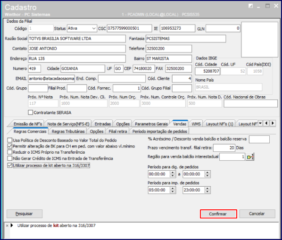This screenshot has height=240, width=282.
Task: Click the Confirmar button
Action: pyautogui.click(x=218, y=214)
